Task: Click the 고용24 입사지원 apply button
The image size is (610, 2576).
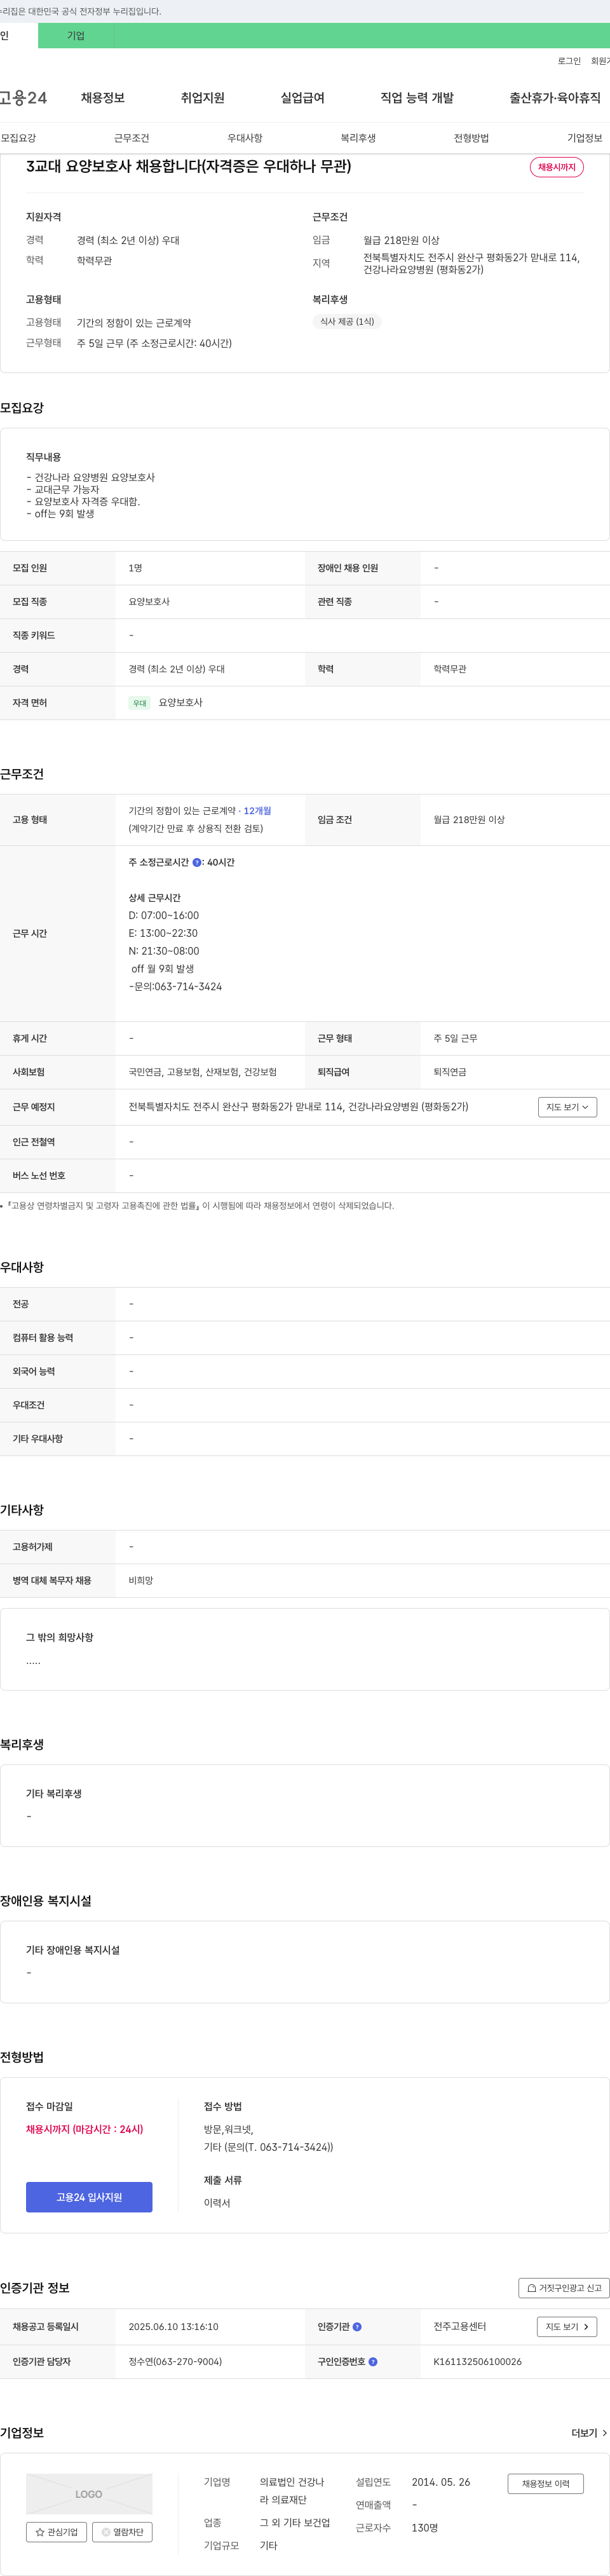Action: [x=89, y=2197]
